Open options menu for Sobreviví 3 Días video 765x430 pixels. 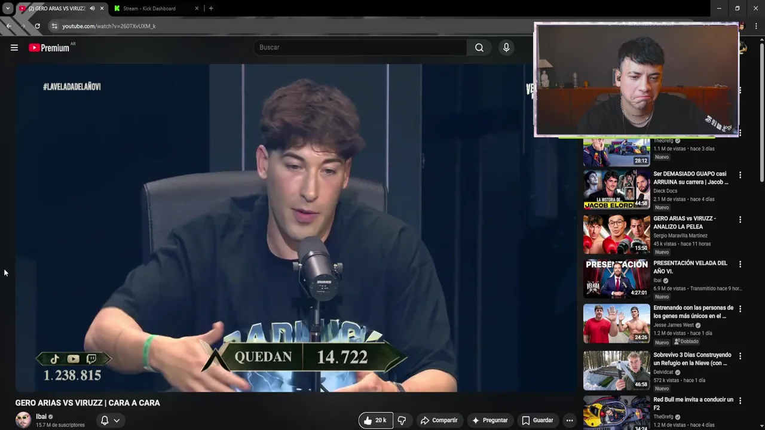(x=740, y=356)
